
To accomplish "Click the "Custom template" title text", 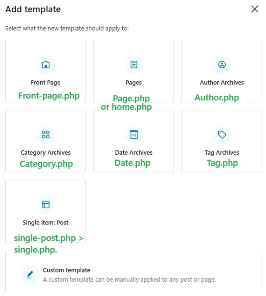I will (x=67, y=270).
